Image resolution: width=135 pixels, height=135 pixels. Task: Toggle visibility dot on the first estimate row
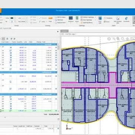click(56, 47)
